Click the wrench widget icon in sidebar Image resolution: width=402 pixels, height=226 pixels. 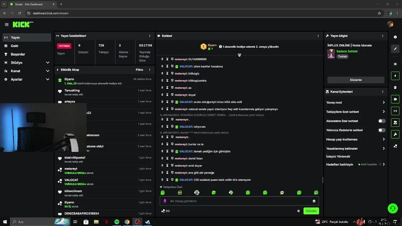(x=395, y=134)
